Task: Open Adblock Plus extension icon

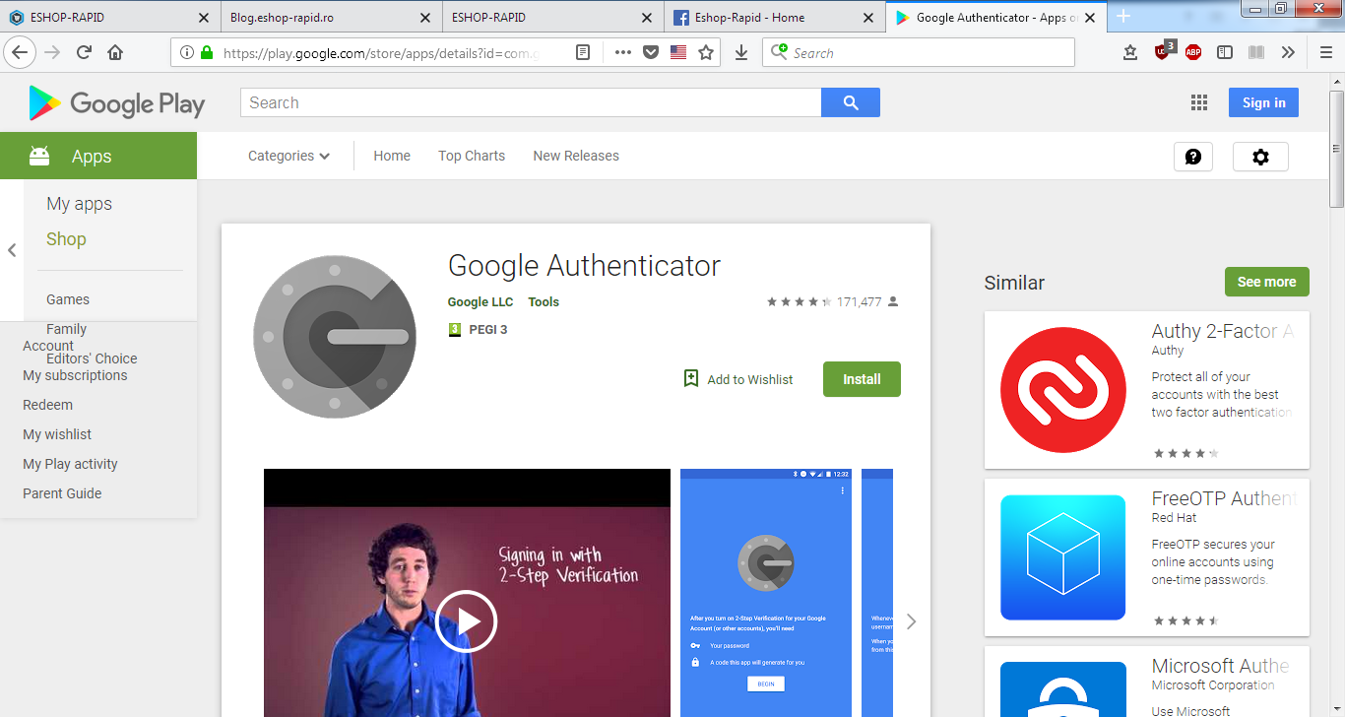Action: coord(1193,53)
